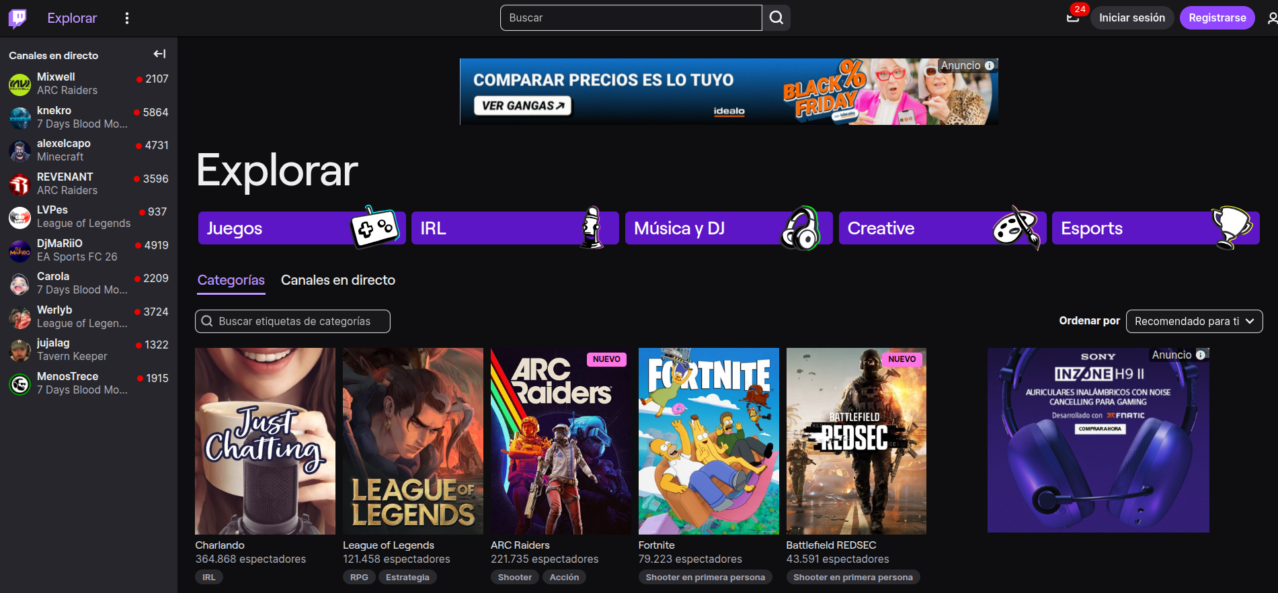Click the Iniciar sesión button

(1131, 18)
